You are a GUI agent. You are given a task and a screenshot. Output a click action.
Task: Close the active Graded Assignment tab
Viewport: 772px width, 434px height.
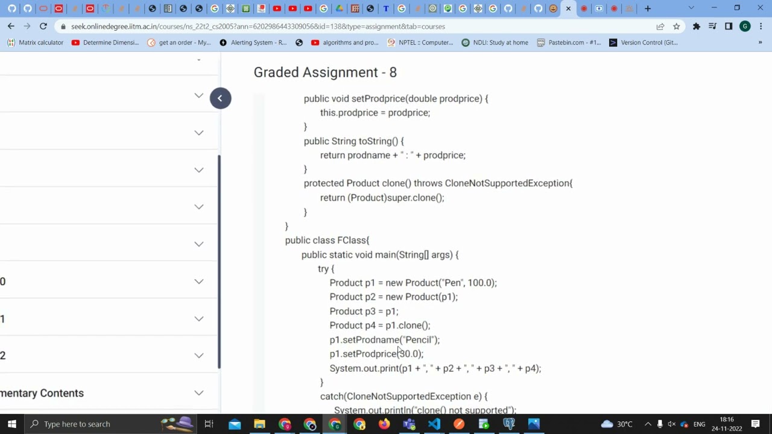coord(568,8)
